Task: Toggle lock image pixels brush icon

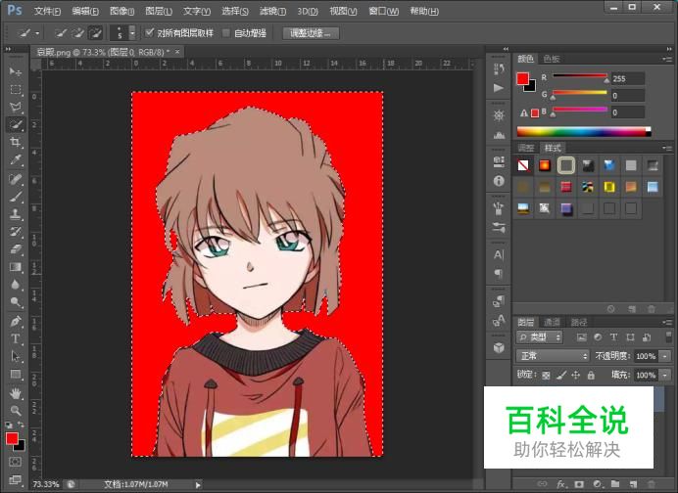Action: click(x=561, y=376)
